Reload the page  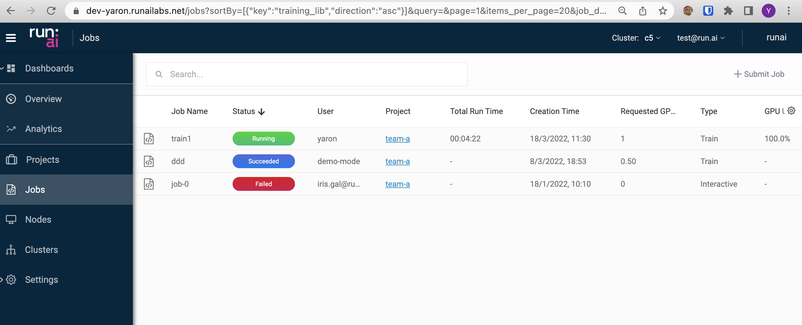point(51,11)
